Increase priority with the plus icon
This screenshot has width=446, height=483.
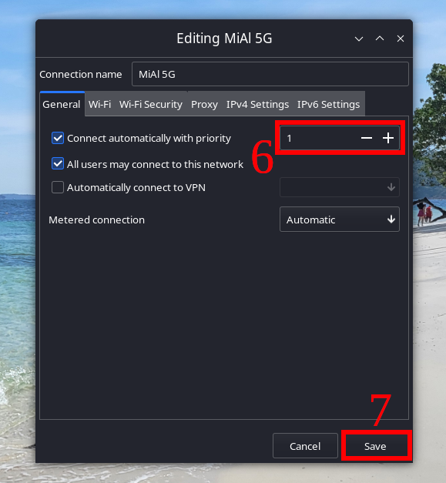tap(388, 138)
